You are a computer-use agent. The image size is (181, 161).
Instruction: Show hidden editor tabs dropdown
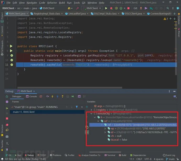[174, 14]
